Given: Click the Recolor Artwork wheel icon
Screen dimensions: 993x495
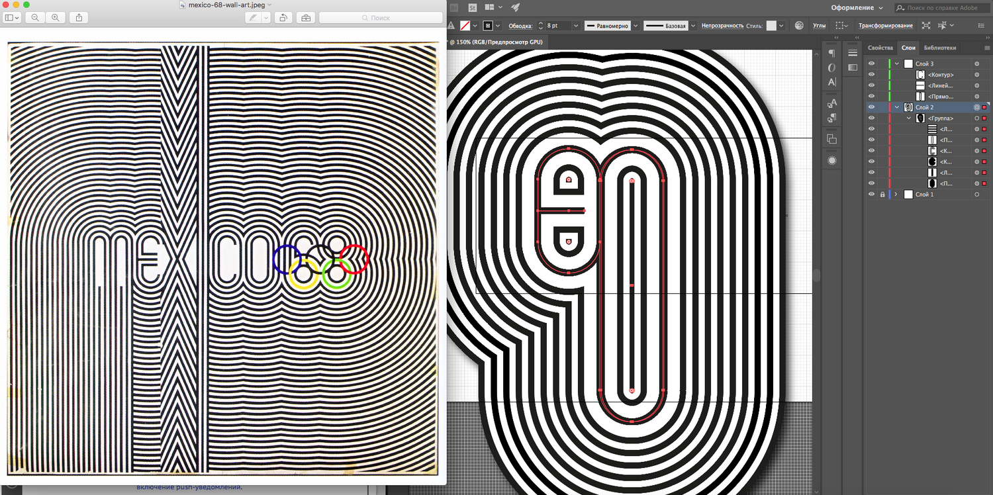Looking at the screenshot, I should (x=799, y=26).
